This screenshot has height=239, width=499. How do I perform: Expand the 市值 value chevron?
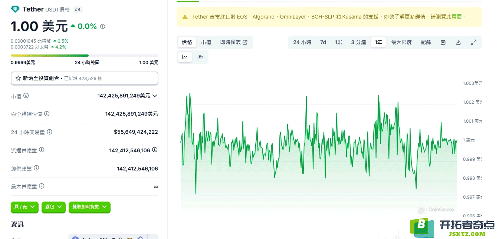tap(155, 96)
